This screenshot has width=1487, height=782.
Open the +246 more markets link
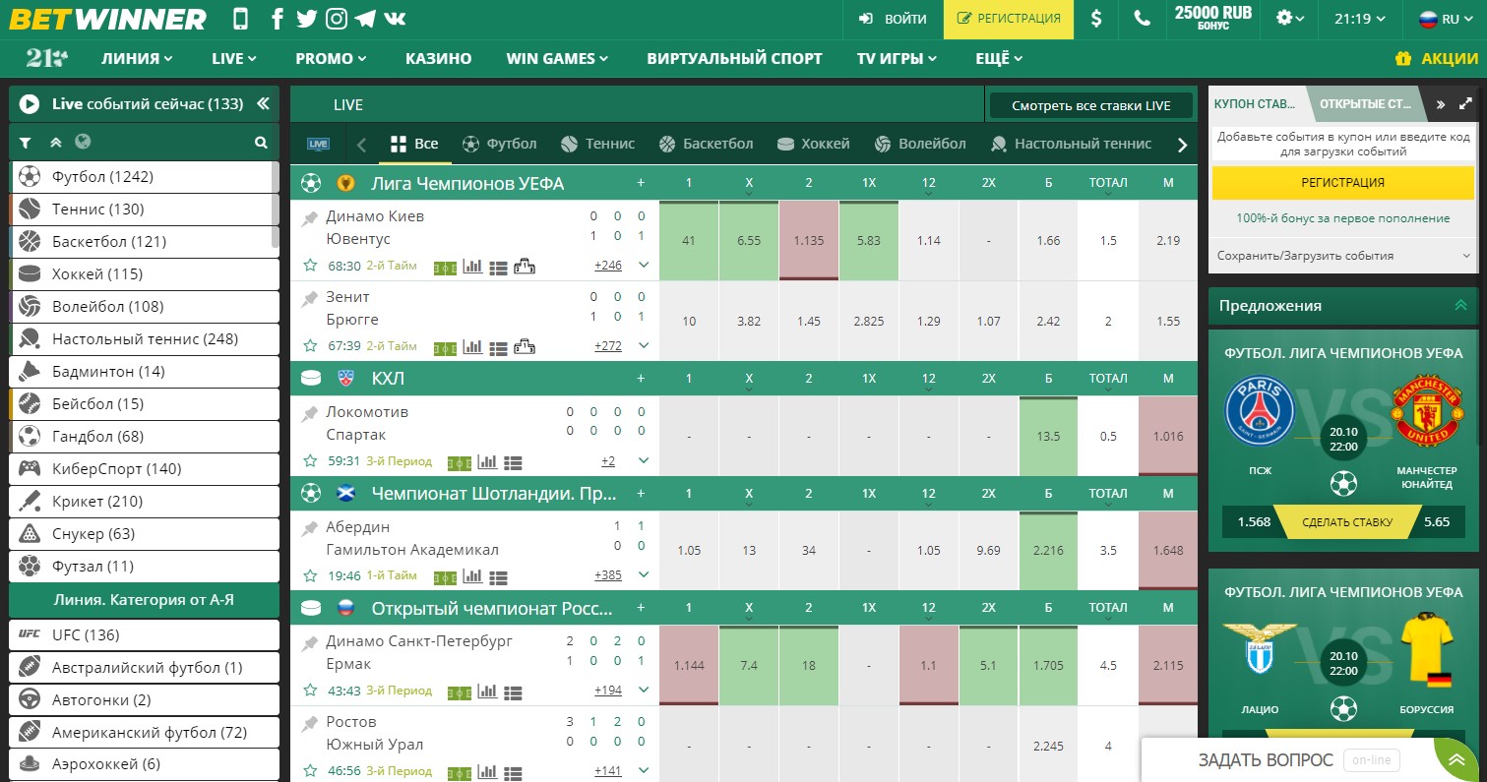tap(608, 266)
